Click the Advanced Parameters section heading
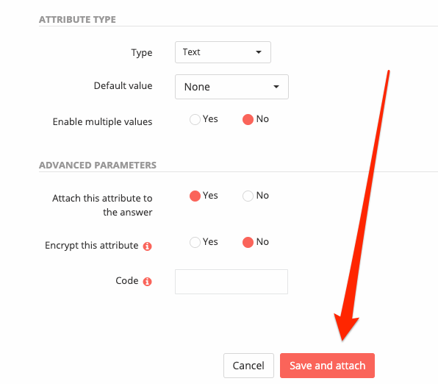This screenshot has width=438, height=384. click(x=98, y=165)
